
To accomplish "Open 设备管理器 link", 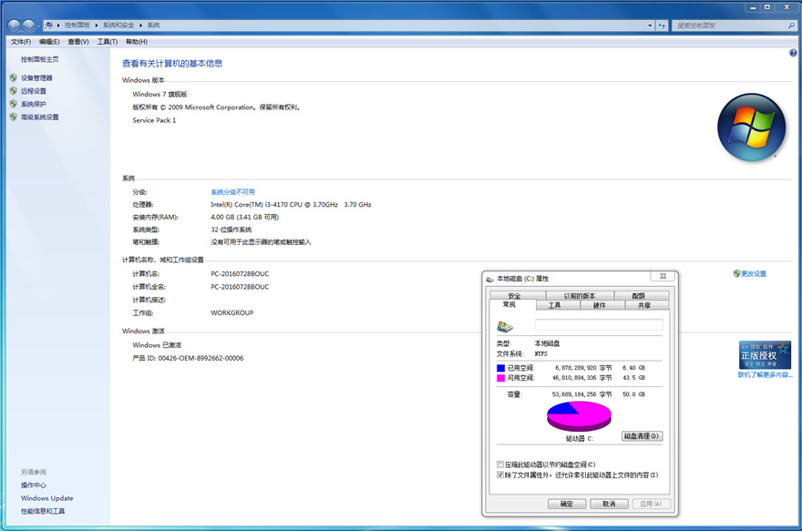I will [x=36, y=78].
